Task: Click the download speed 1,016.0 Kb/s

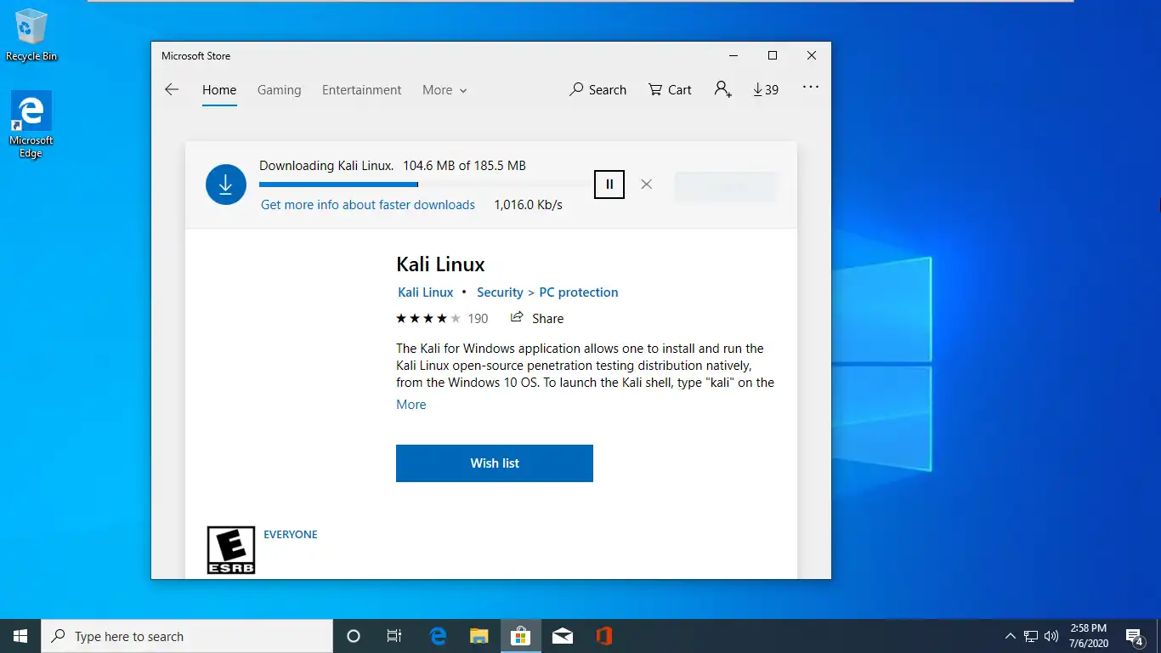Action: (x=528, y=205)
